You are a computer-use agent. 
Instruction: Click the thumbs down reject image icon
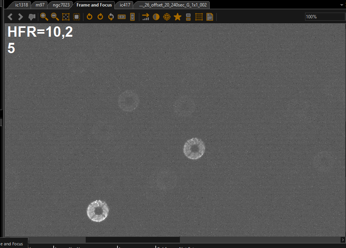(x=32, y=17)
